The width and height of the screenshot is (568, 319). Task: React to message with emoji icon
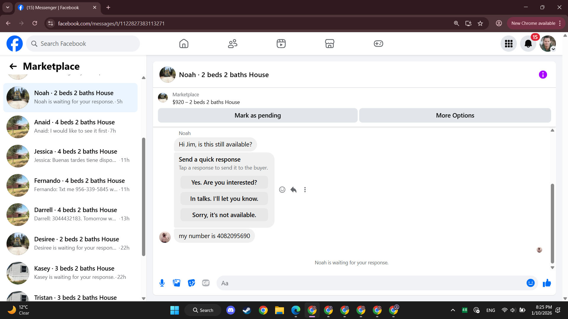coord(282,190)
